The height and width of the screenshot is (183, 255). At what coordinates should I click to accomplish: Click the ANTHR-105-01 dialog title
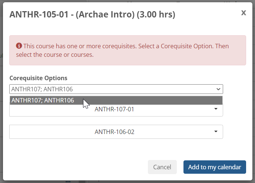pos(92,14)
